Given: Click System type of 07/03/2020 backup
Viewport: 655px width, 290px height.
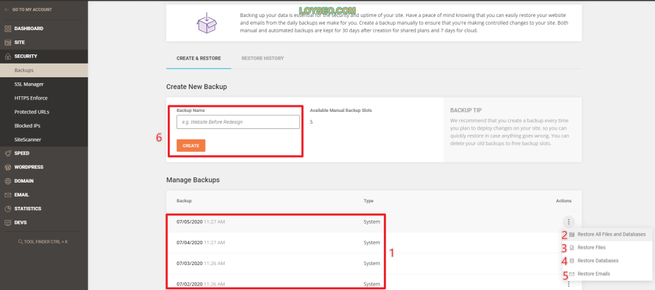Looking at the screenshot, I should pyautogui.click(x=372, y=263).
